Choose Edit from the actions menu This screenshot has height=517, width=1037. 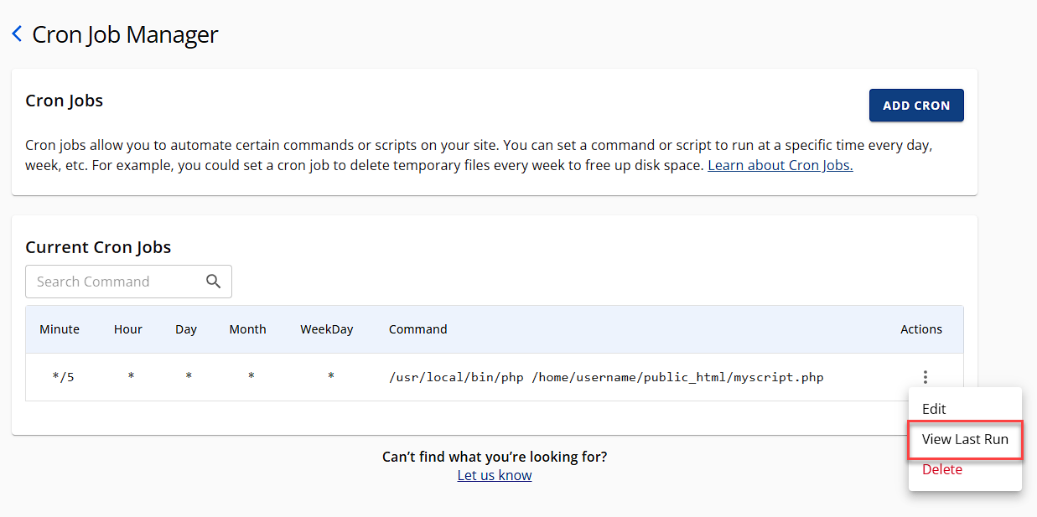coord(934,409)
